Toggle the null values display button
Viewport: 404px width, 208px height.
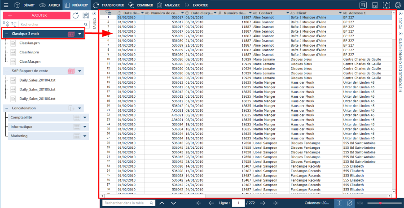tap(350, 203)
